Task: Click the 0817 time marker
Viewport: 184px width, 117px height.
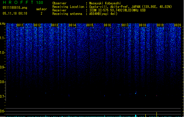Action: coord(125,25)
